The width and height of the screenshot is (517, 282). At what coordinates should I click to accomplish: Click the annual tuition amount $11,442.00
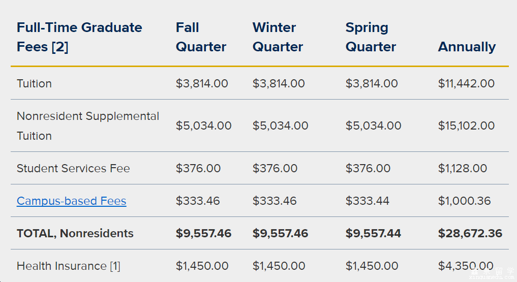pos(466,83)
